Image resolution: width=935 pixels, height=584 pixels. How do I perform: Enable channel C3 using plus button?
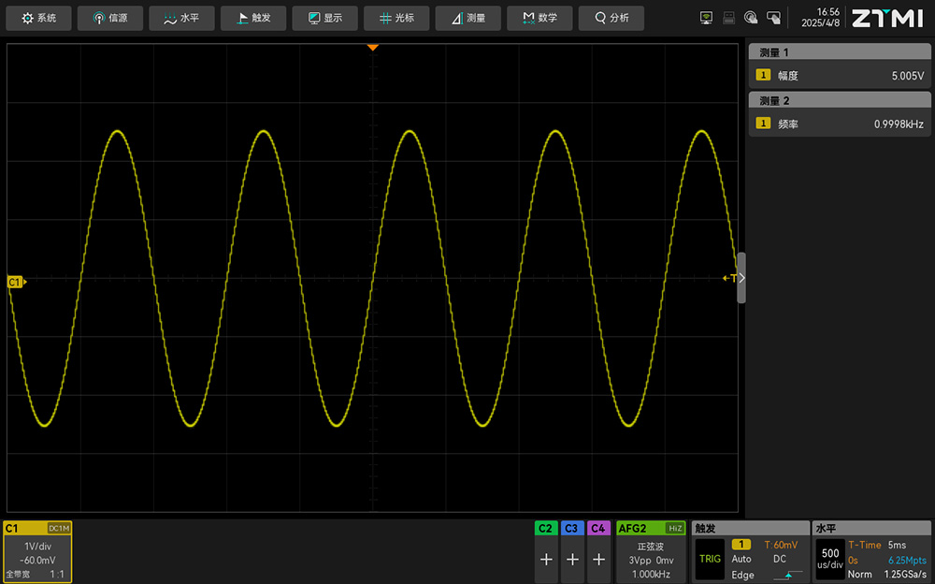click(572, 560)
